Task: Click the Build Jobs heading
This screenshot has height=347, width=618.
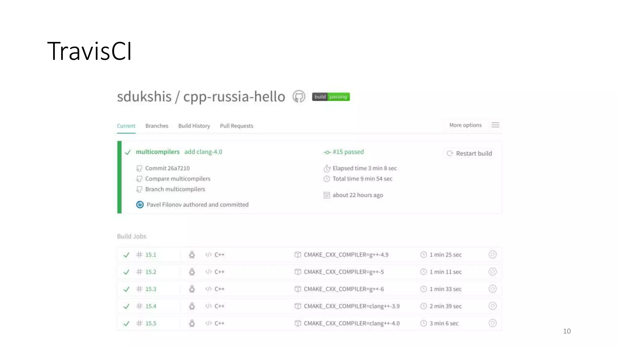Action: tap(132, 236)
